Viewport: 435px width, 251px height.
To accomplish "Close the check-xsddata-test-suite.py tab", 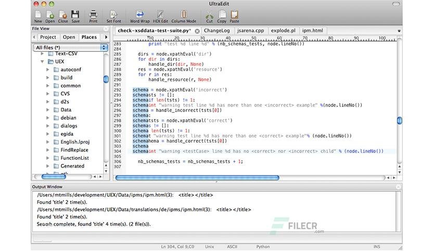I will pyautogui.click(x=197, y=31).
